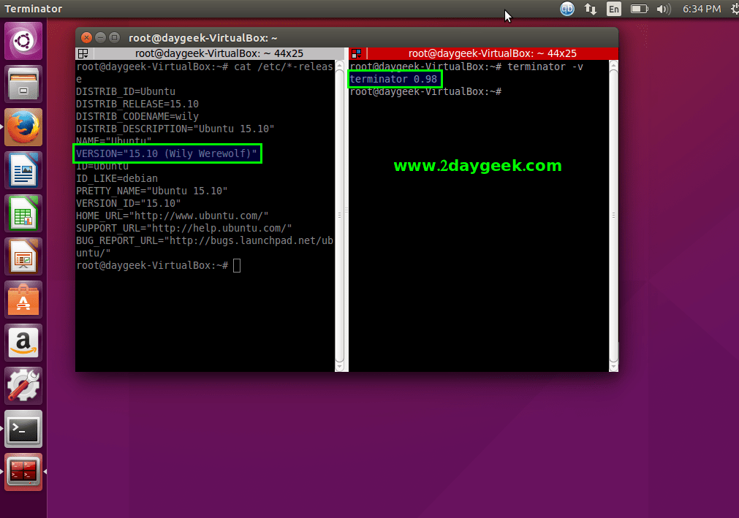This screenshot has height=518, width=739.
Task: Open the network connections indicator menu
Action: click(x=591, y=9)
